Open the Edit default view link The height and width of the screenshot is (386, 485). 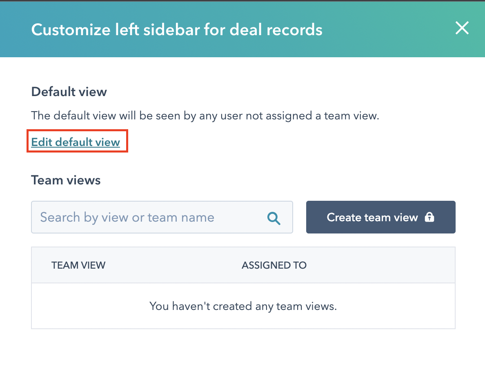(x=76, y=142)
